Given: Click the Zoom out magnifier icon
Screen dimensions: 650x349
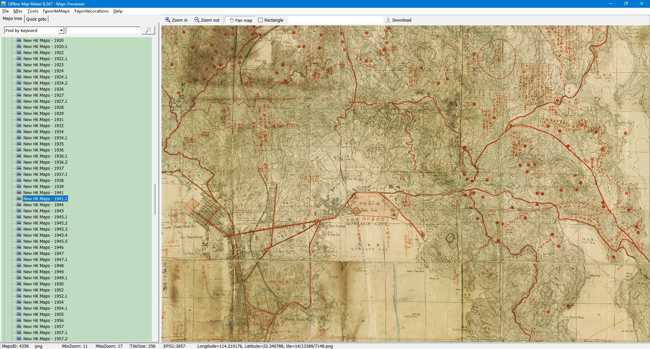Looking at the screenshot, I should click(197, 20).
